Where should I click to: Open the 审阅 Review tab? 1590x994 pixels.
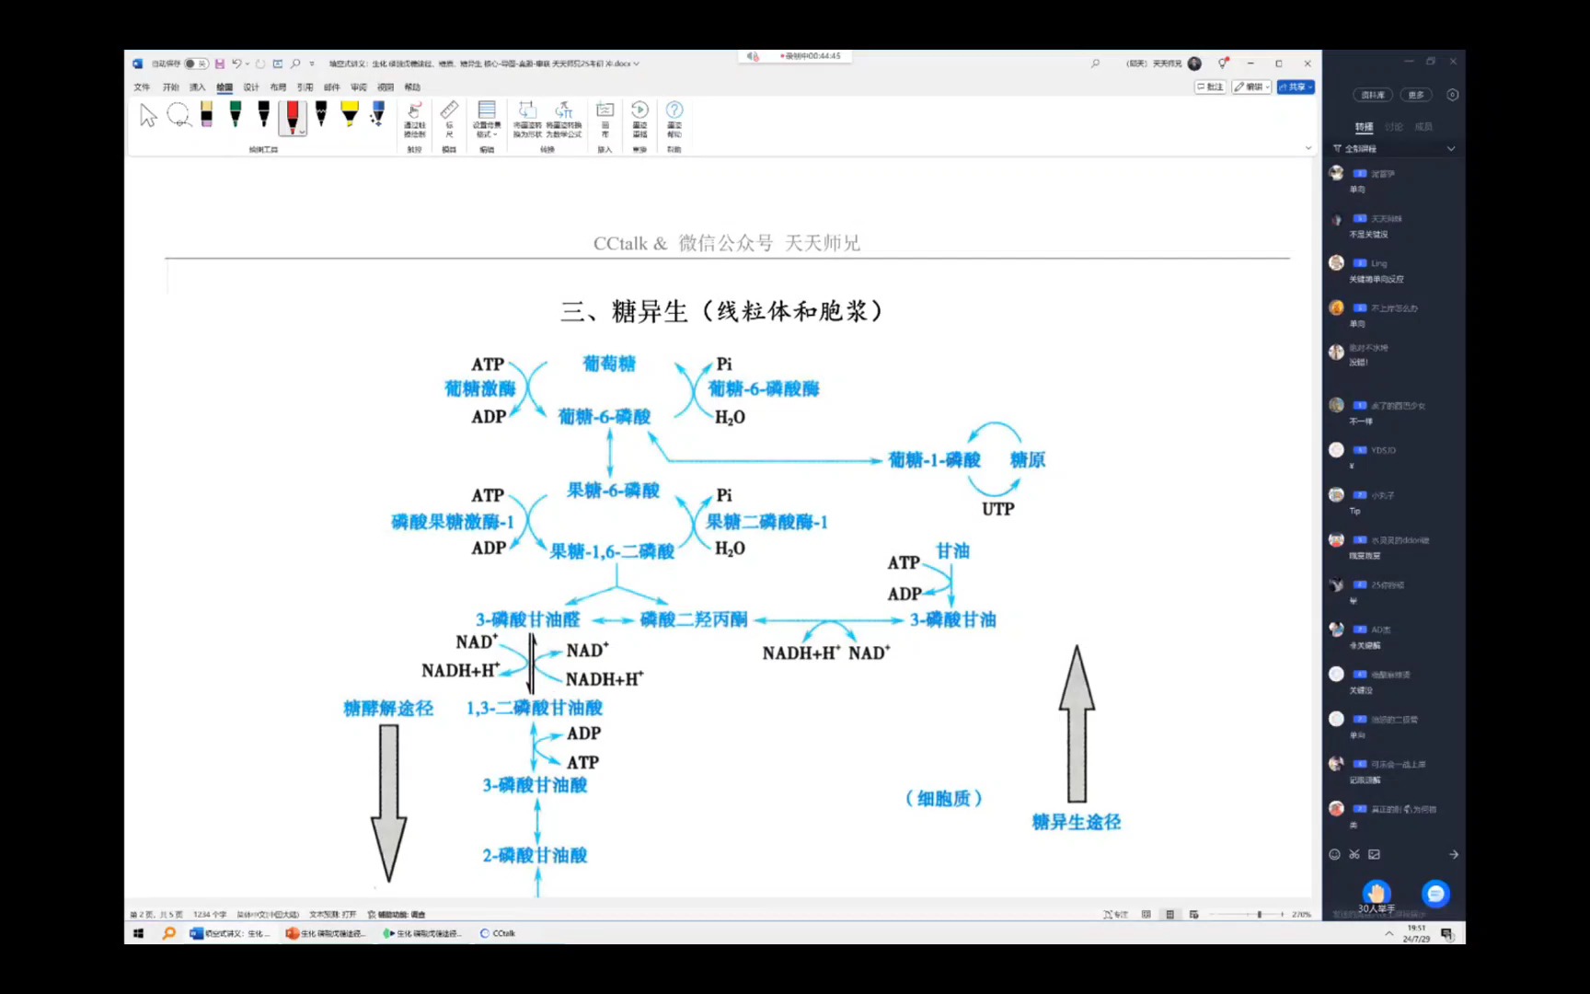359,87
